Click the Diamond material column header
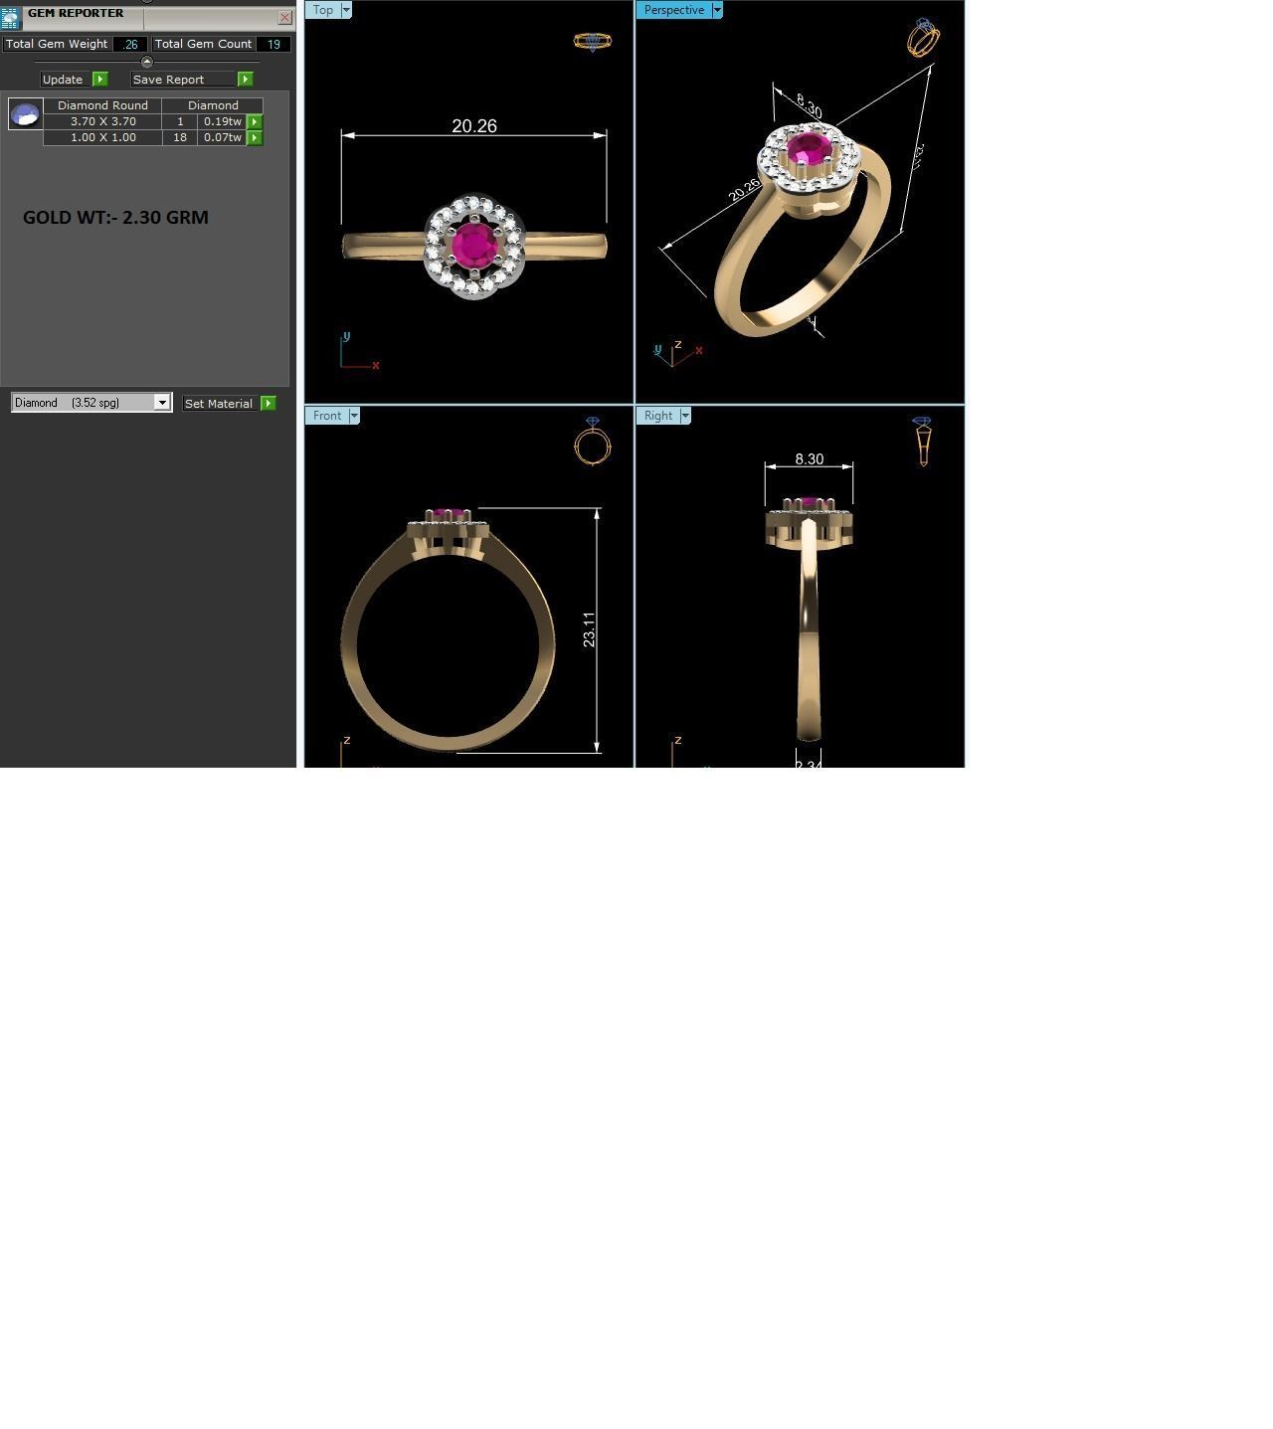 213,105
